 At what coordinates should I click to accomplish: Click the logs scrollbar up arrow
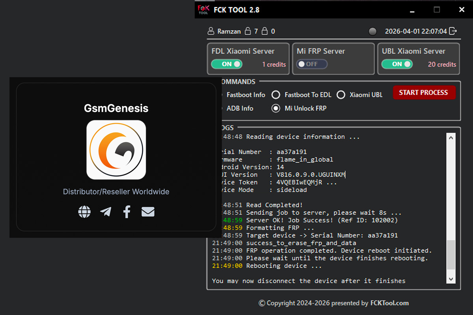click(x=451, y=137)
